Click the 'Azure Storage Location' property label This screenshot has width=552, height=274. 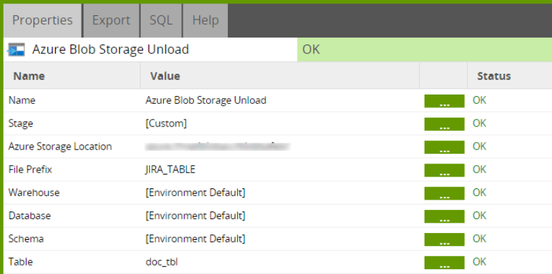(60, 147)
